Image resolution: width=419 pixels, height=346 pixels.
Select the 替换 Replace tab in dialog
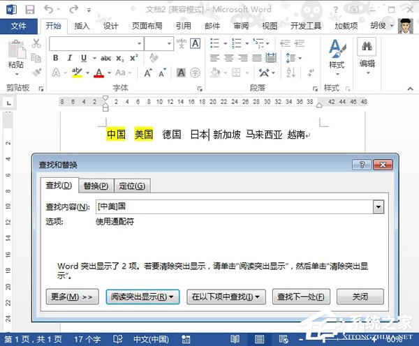click(96, 186)
